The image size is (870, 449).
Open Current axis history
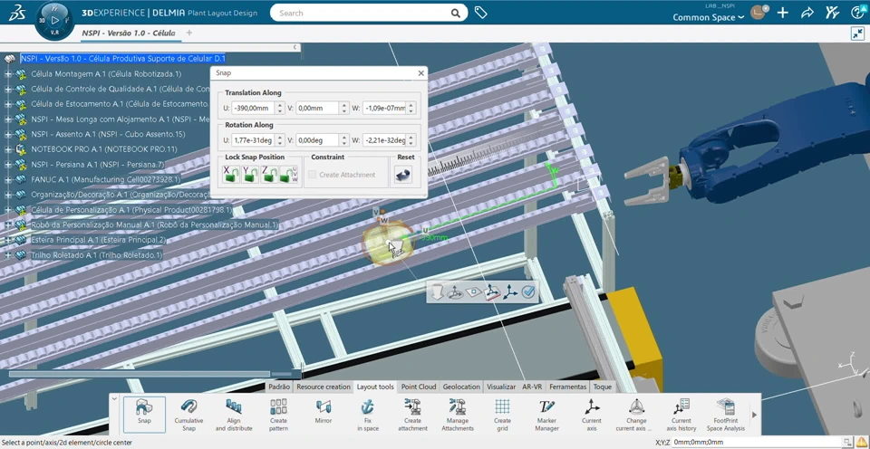point(681,415)
